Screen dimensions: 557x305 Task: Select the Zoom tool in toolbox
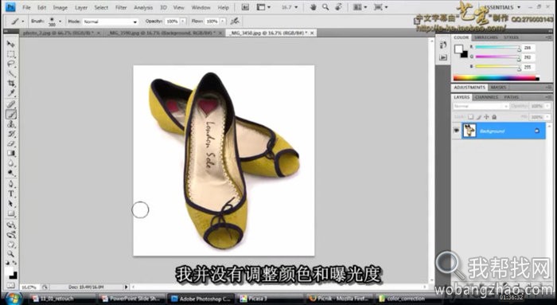point(11,254)
